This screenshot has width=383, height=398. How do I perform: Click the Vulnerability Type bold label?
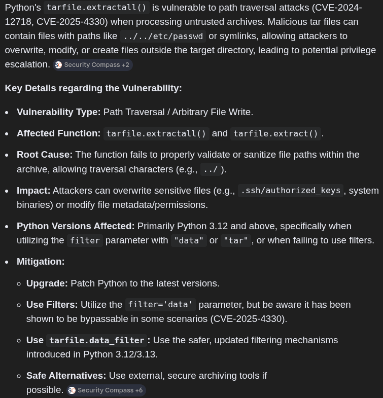59,112
